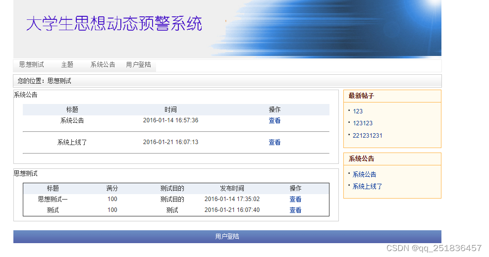The height and width of the screenshot is (257, 489).
Task: Select the 系统上线了 title cell in announcements
Action: (x=72, y=142)
